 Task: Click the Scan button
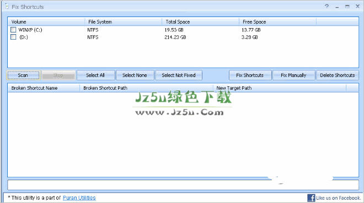tap(23, 75)
